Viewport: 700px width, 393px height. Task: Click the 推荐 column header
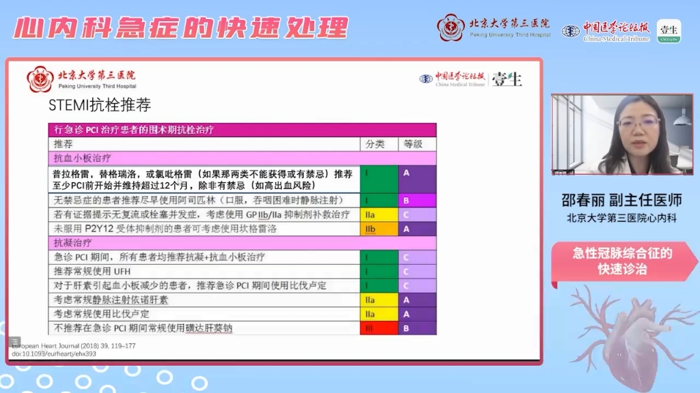click(x=204, y=144)
